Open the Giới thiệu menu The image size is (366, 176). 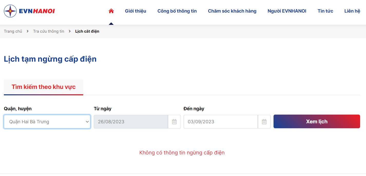click(136, 11)
